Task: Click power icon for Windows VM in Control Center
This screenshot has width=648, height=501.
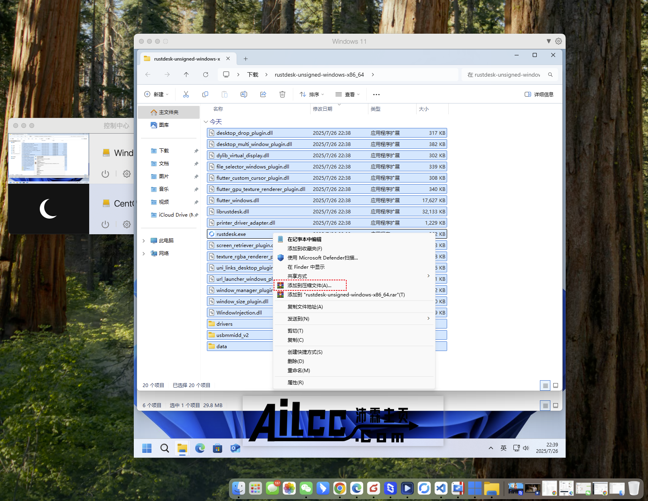Action: coord(105,174)
